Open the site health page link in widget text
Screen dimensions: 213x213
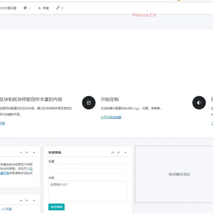[5, 173]
